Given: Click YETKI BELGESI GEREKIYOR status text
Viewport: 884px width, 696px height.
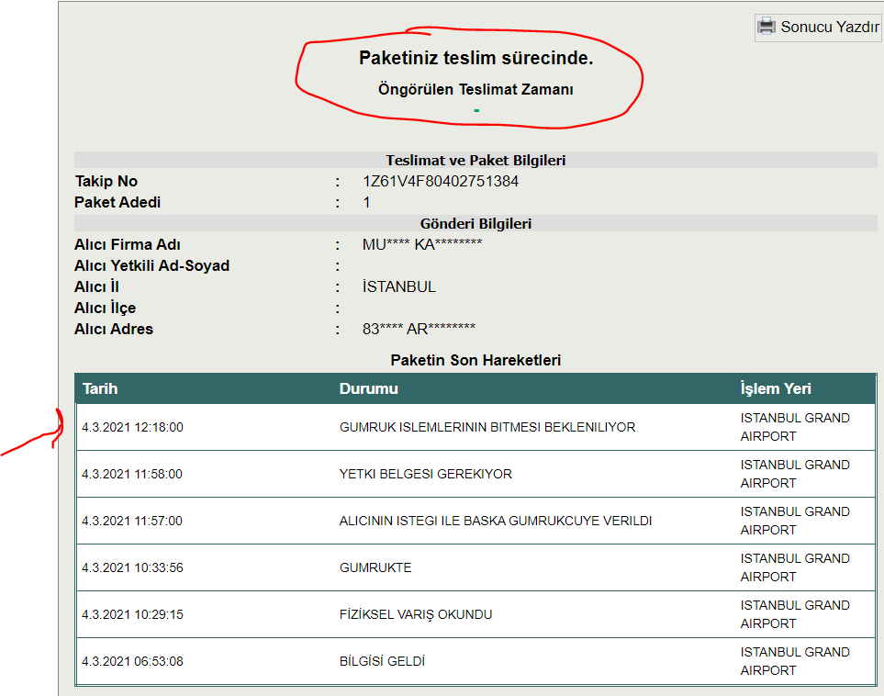Looking at the screenshot, I should click(426, 474).
